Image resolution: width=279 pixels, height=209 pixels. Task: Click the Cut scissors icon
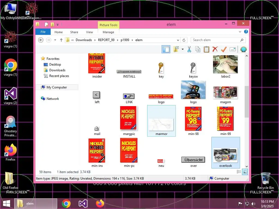189,49
